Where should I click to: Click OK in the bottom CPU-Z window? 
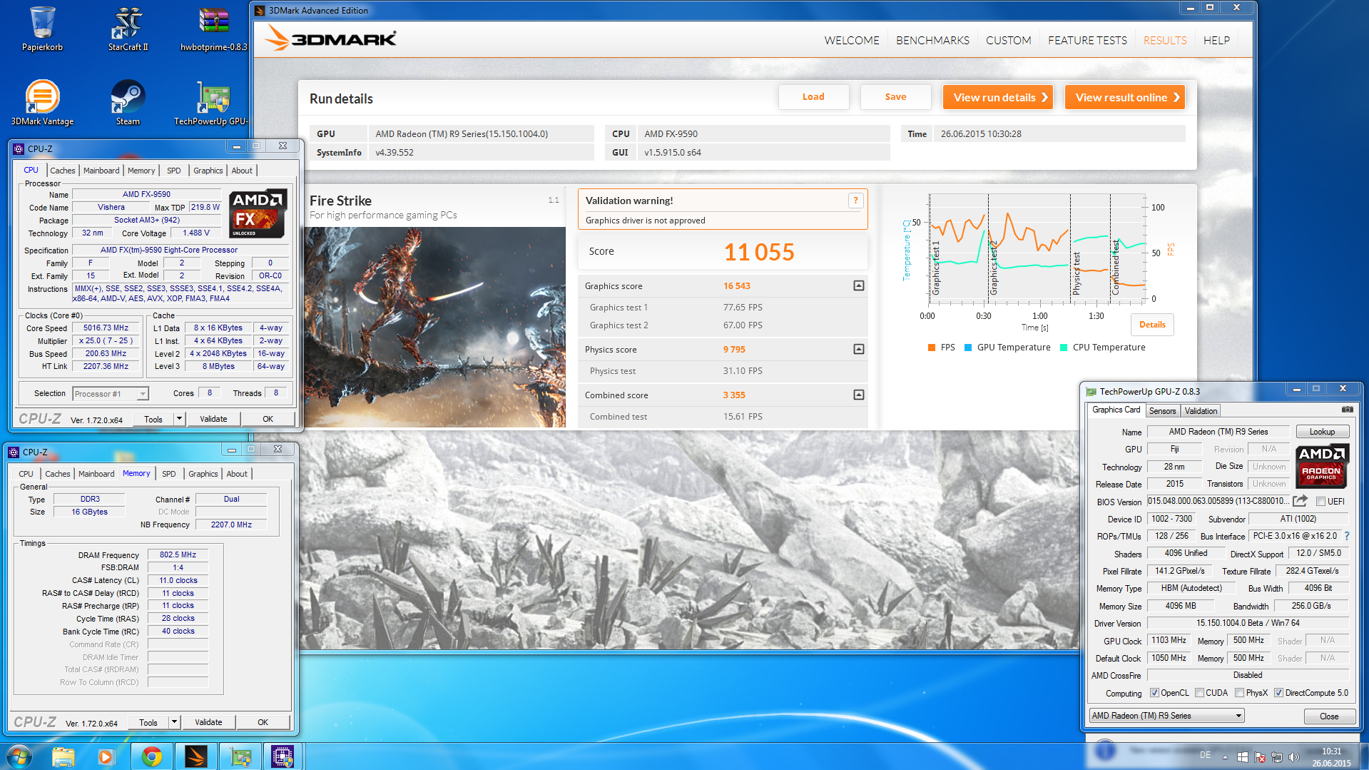[x=263, y=722]
